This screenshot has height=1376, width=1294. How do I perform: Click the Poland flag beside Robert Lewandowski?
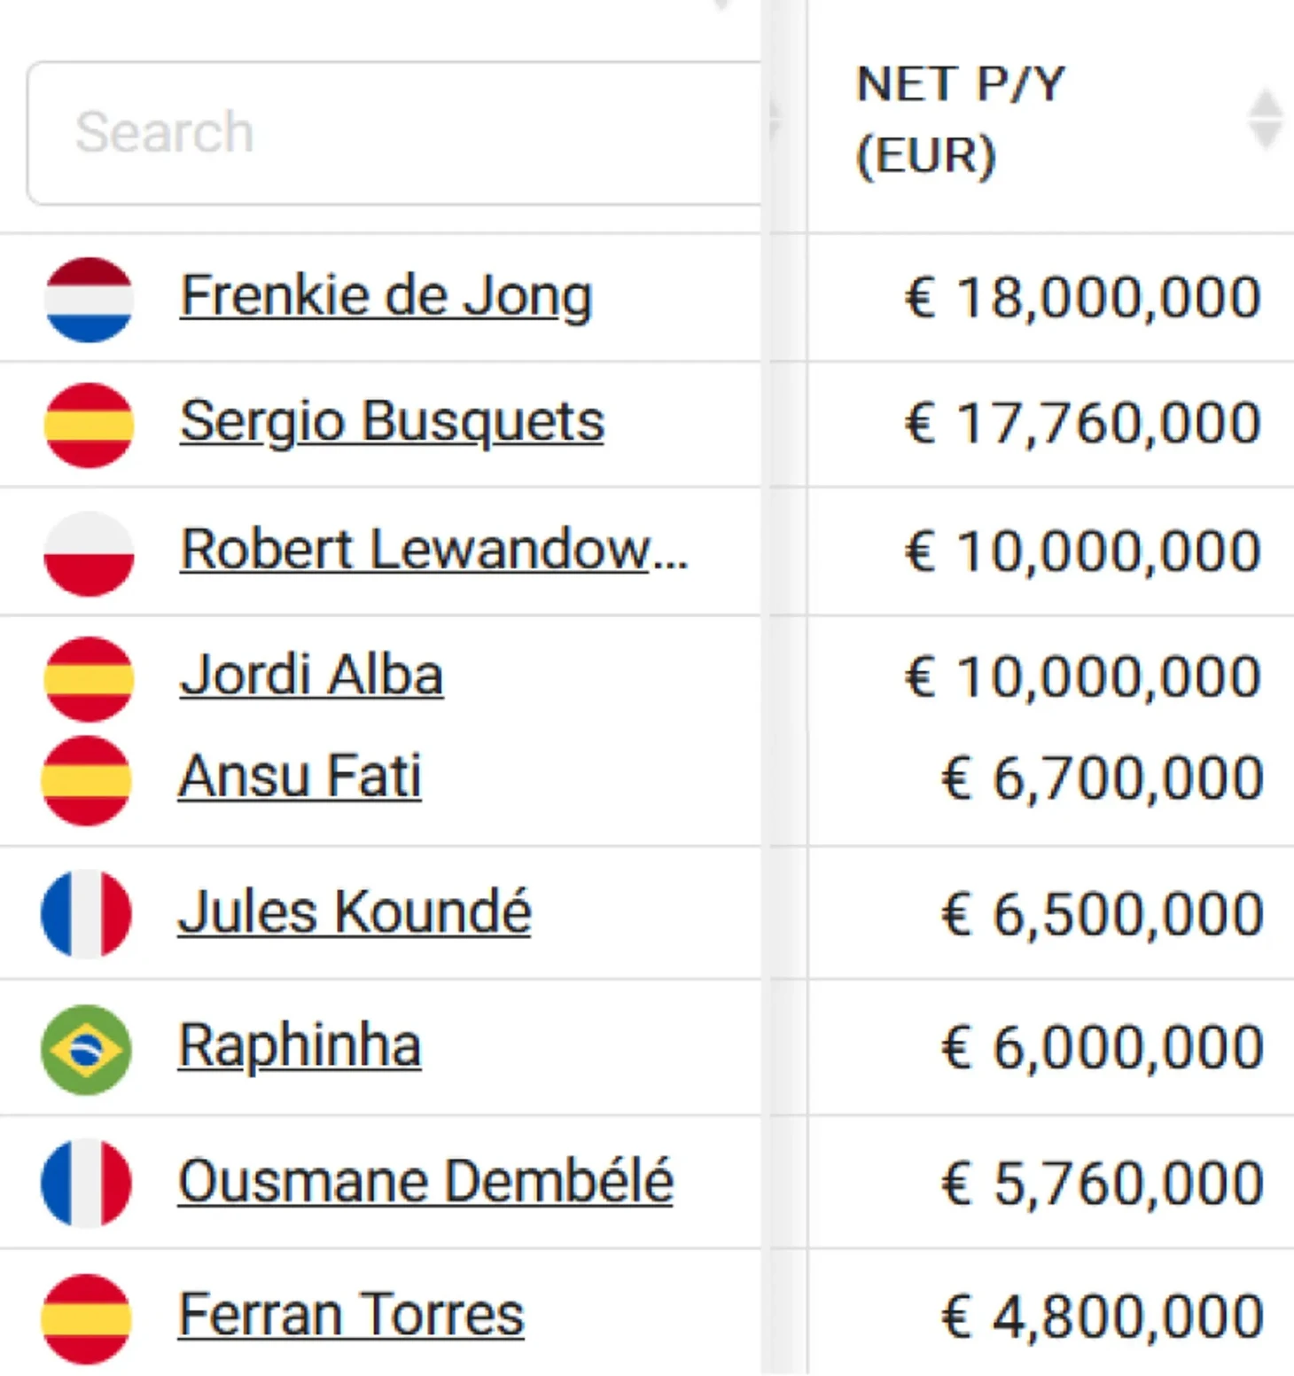click(x=89, y=553)
